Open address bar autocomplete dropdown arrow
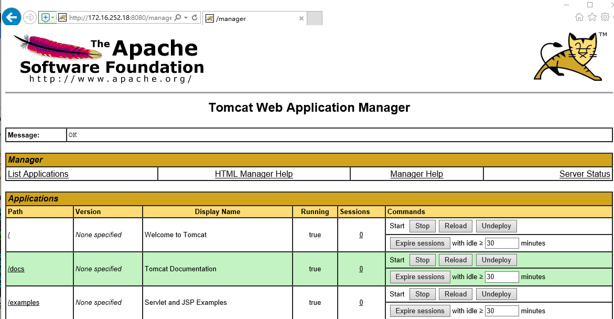Screen dimensions: 614x319 [x=186, y=18]
